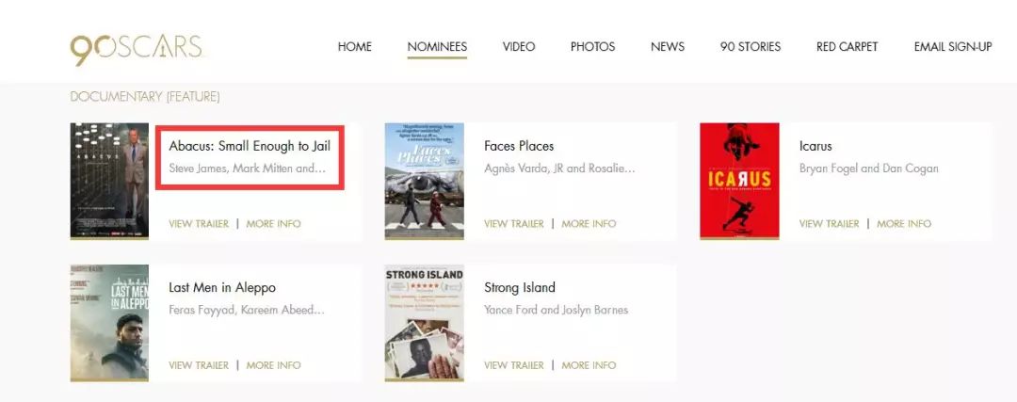Click the Faces Places poster image

(x=424, y=181)
